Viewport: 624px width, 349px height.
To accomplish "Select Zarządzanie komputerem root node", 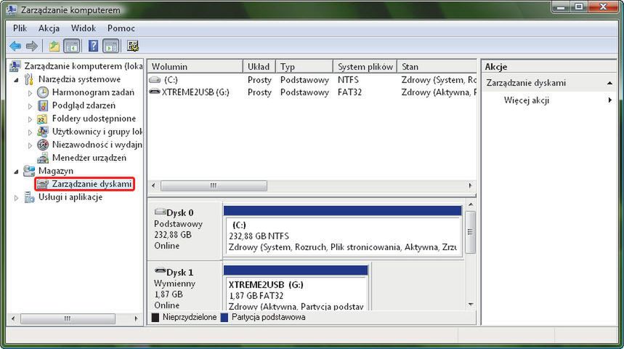I will click(83, 66).
